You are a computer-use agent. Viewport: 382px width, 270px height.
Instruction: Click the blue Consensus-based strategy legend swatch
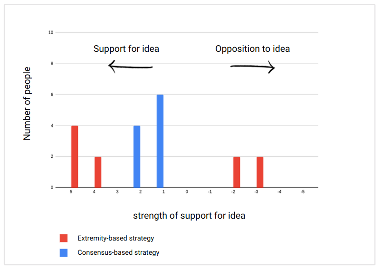coord(64,252)
